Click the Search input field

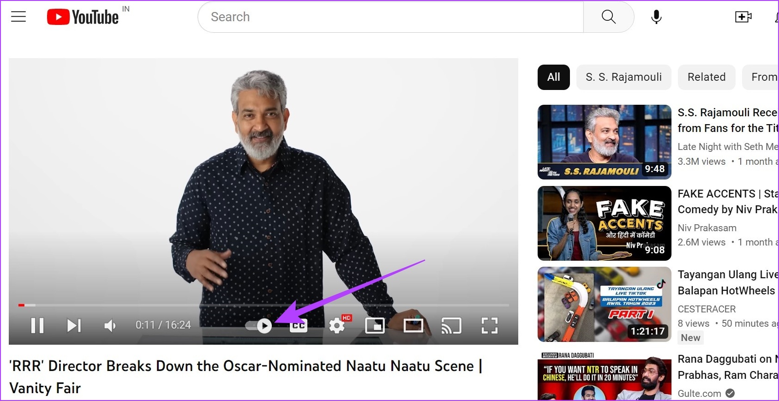(391, 17)
